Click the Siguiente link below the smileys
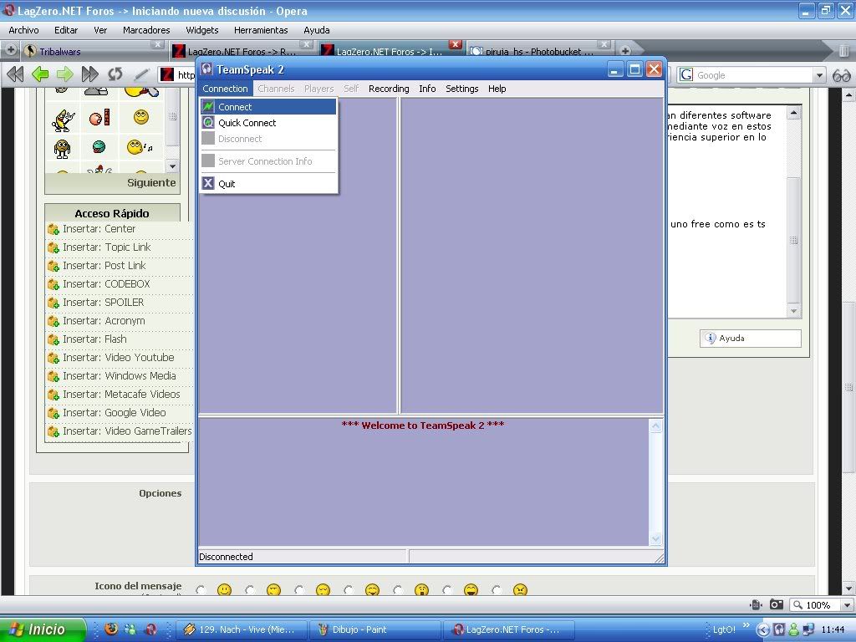The image size is (856, 642). pos(151,183)
